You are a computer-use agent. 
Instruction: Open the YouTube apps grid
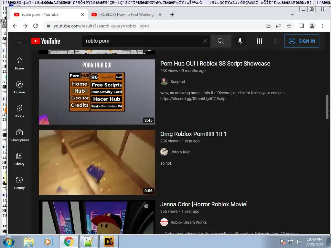(x=260, y=41)
